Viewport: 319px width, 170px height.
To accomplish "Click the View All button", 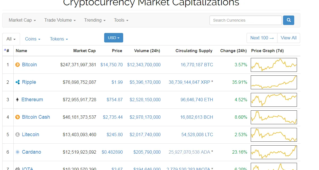I will point(288,38).
